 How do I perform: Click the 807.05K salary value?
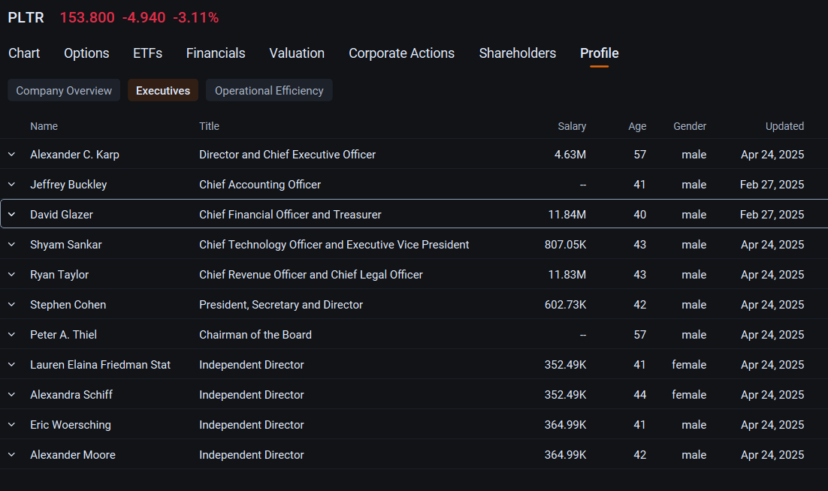click(x=566, y=245)
